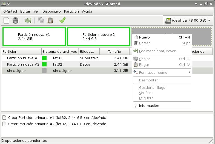Image resolution: width=215 pixels, height=144 pixels.
Task: Expand the Formatear como submenu
Action: point(189,72)
